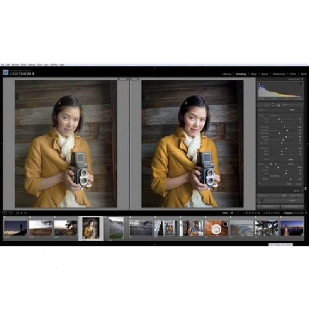The height and width of the screenshot is (309, 309).
Task: Click the main window display icon in filmstrip toolbar
Action: pyautogui.click(x=5, y=213)
